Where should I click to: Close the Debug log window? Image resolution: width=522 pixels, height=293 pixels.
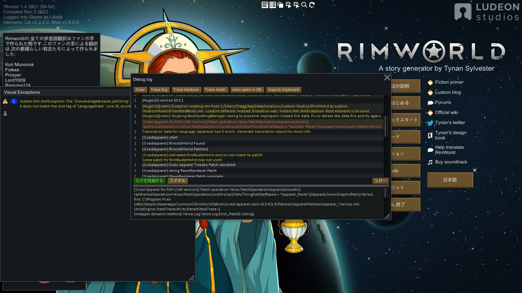(387, 78)
